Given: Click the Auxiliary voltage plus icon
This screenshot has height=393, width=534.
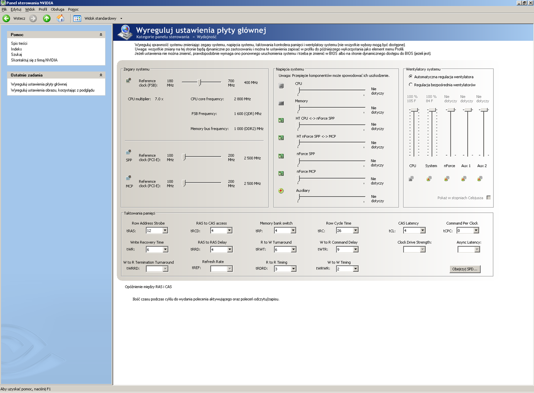Looking at the screenshot, I should click(281, 191).
